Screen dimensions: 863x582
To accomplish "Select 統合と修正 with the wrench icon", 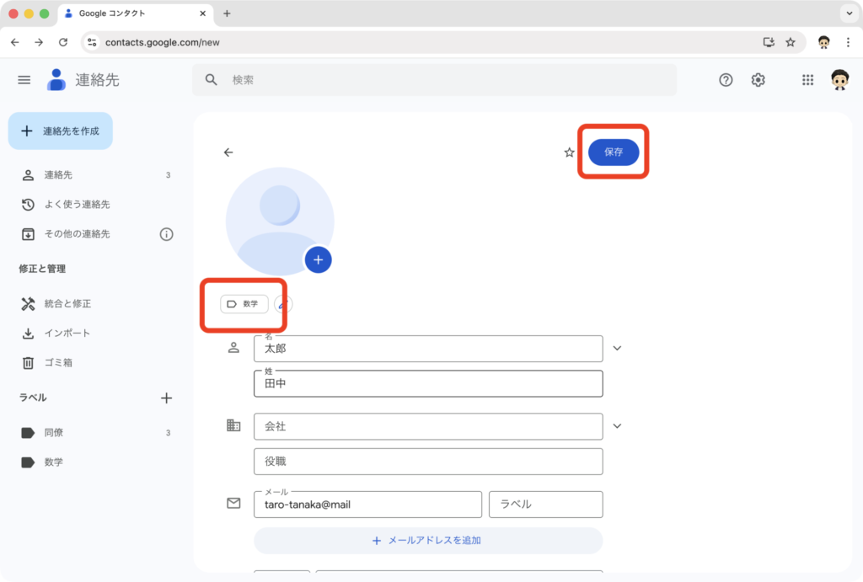I will pyautogui.click(x=63, y=302).
